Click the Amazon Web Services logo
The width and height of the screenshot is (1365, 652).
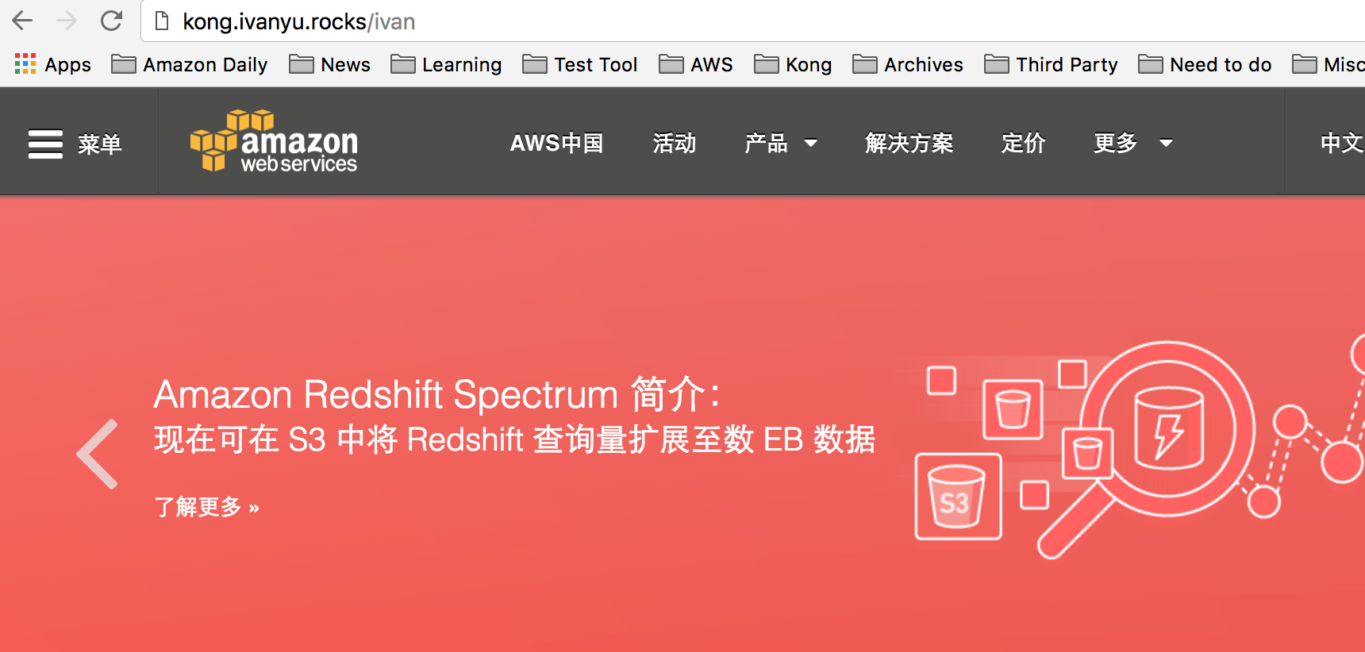(274, 141)
